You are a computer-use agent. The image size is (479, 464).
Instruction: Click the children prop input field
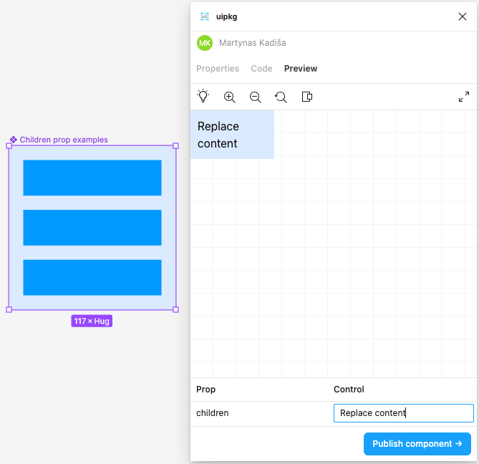(403, 413)
